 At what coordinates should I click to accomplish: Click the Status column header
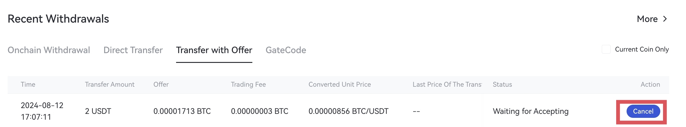502,85
